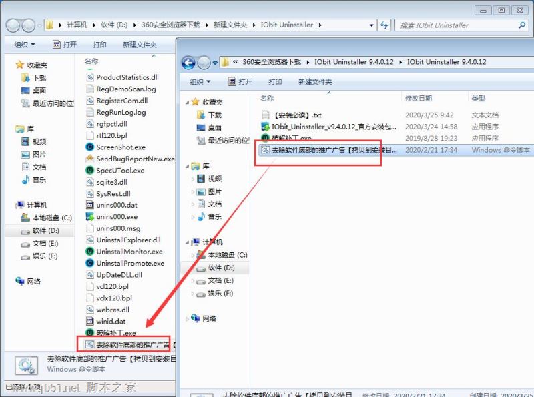Go forward in the front Explorer window
534x397 pixels.
[204, 63]
